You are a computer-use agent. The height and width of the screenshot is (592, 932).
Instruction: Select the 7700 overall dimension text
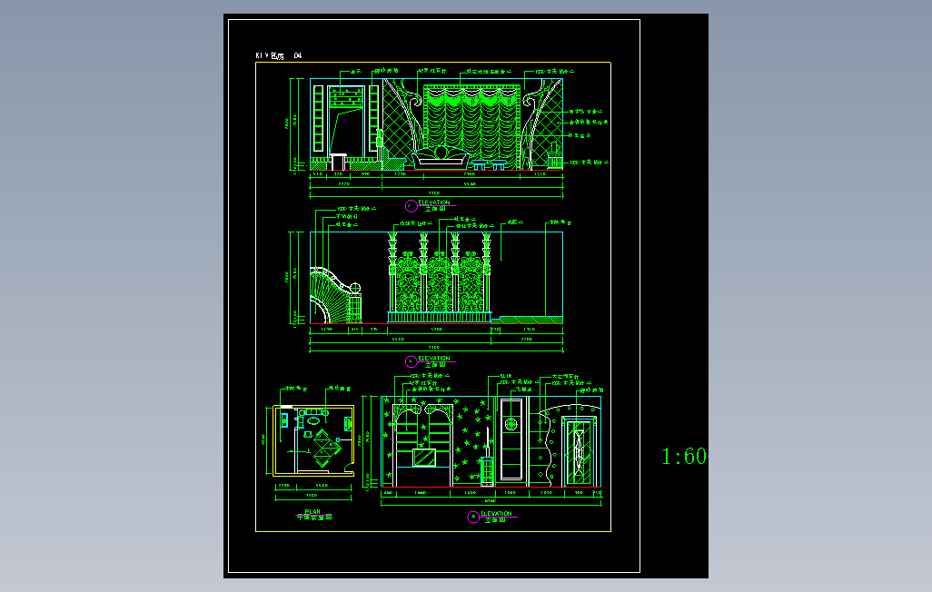click(434, 192)
